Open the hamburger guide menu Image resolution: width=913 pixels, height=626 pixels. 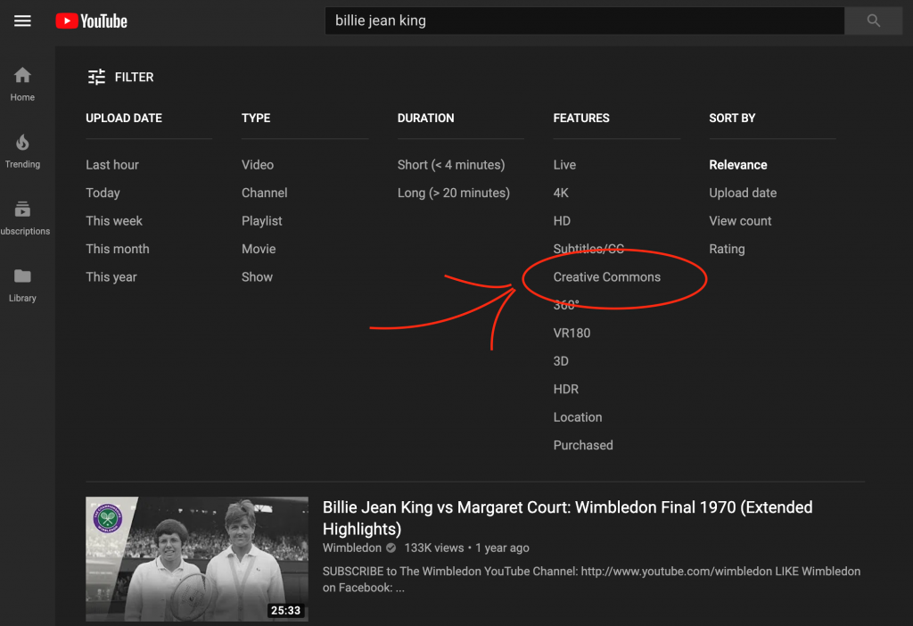coord(22,21)
